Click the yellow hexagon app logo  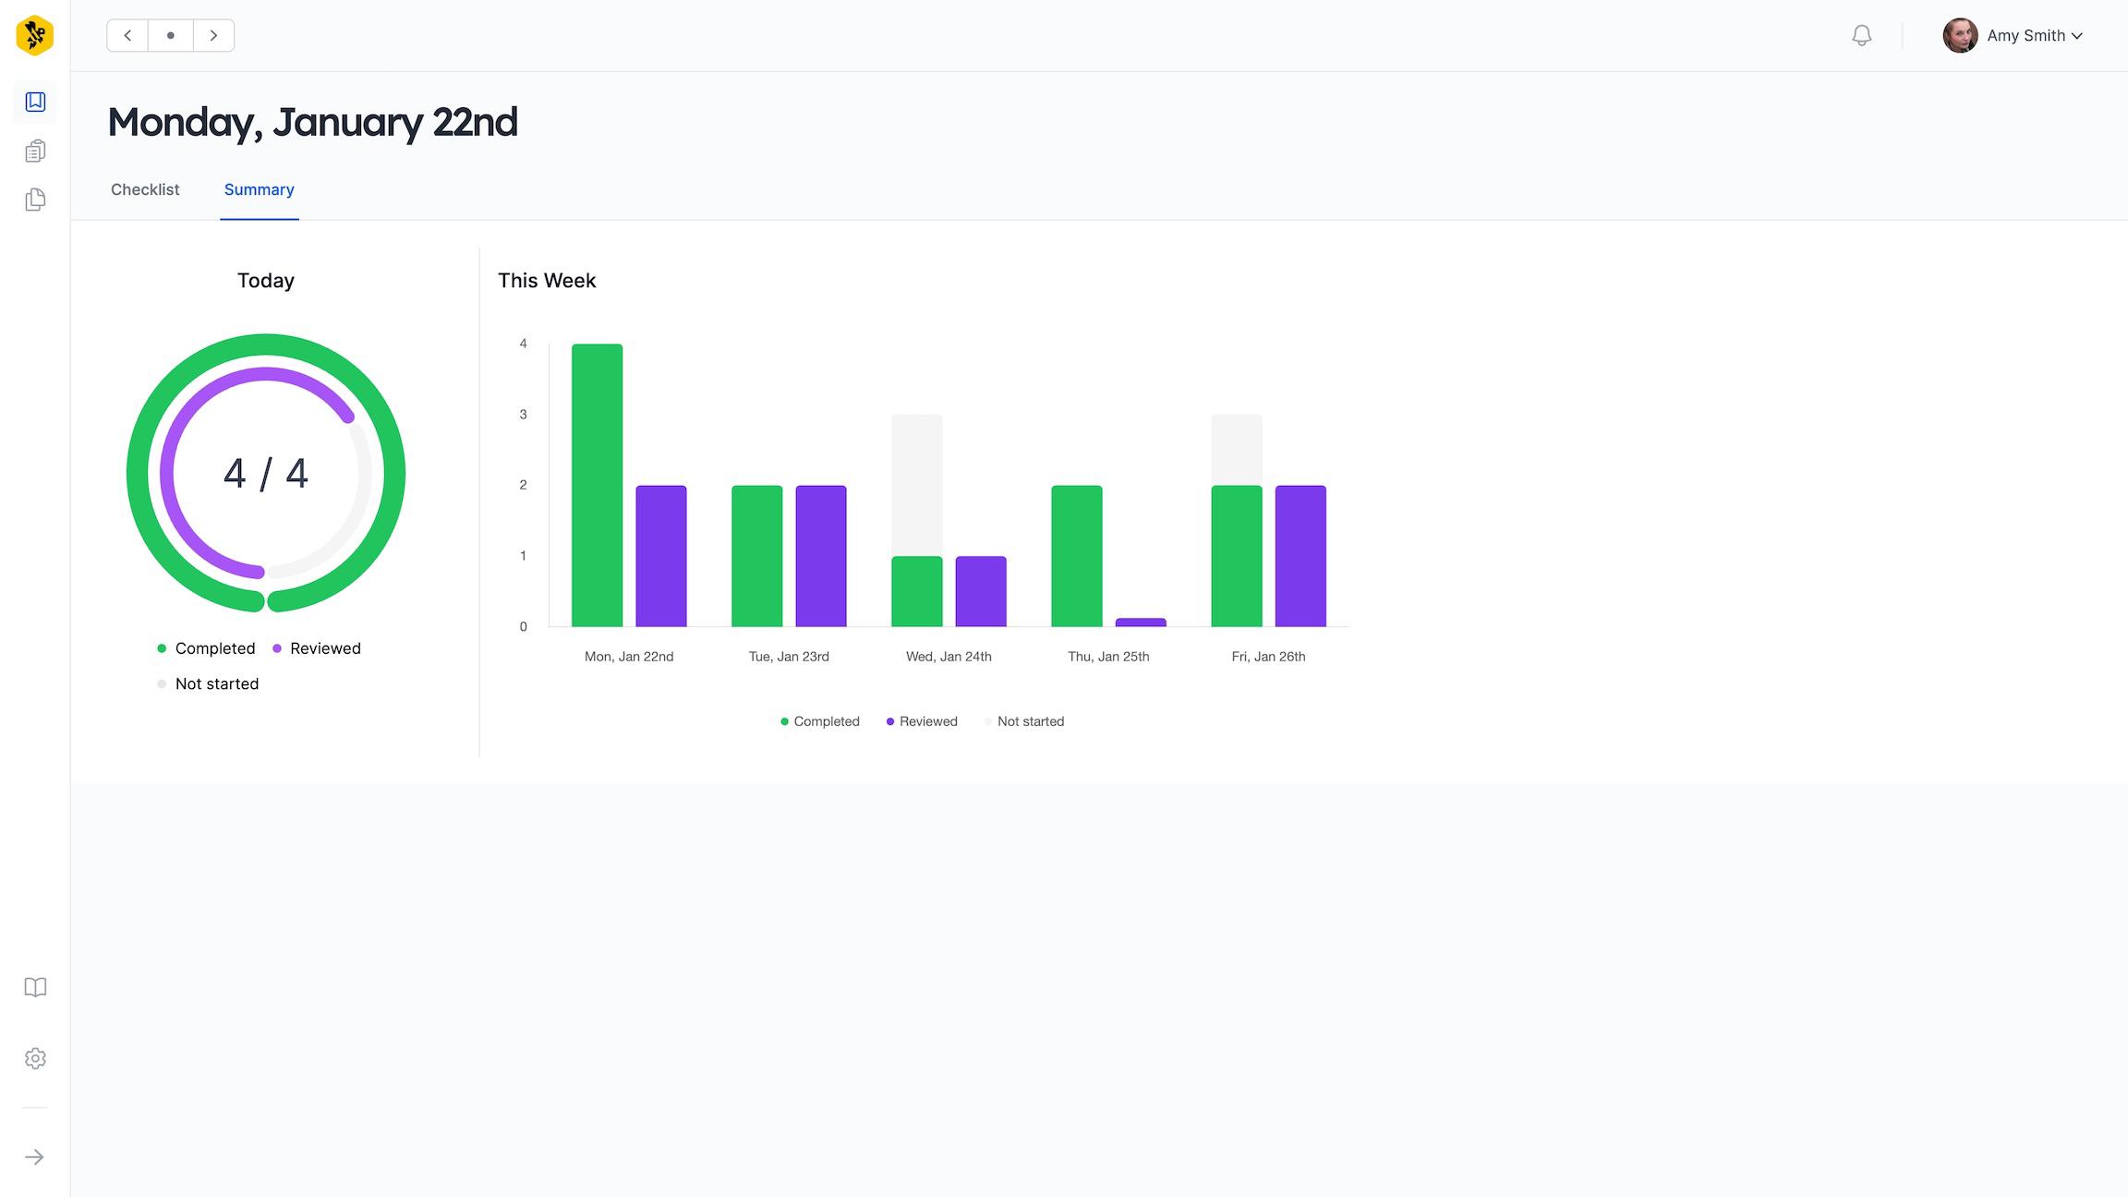(35, 36)
